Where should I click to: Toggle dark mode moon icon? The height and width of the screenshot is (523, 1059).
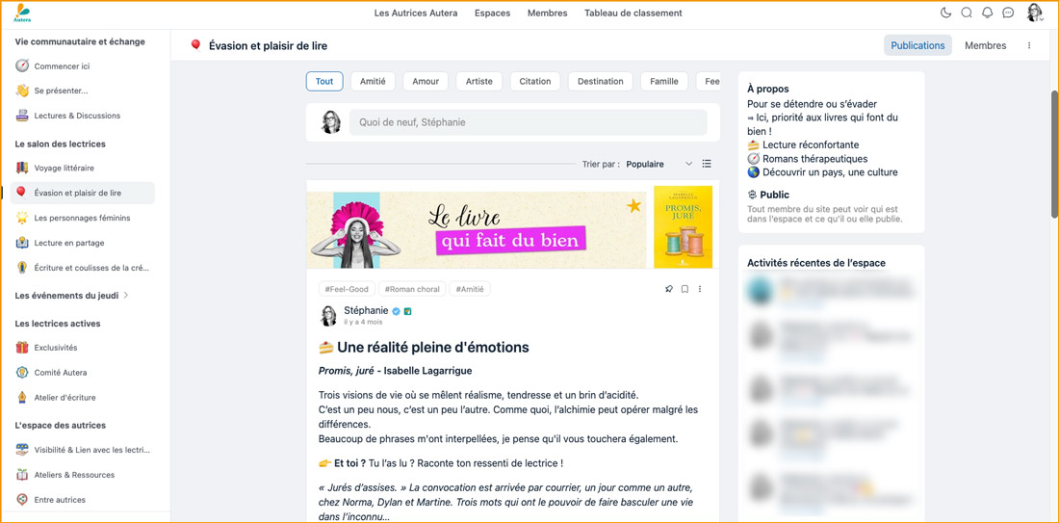[x=945, y=13]
